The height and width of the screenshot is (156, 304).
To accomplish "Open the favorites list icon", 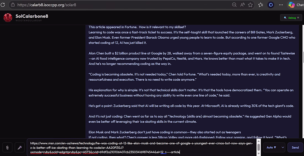I will pos(261,5).
